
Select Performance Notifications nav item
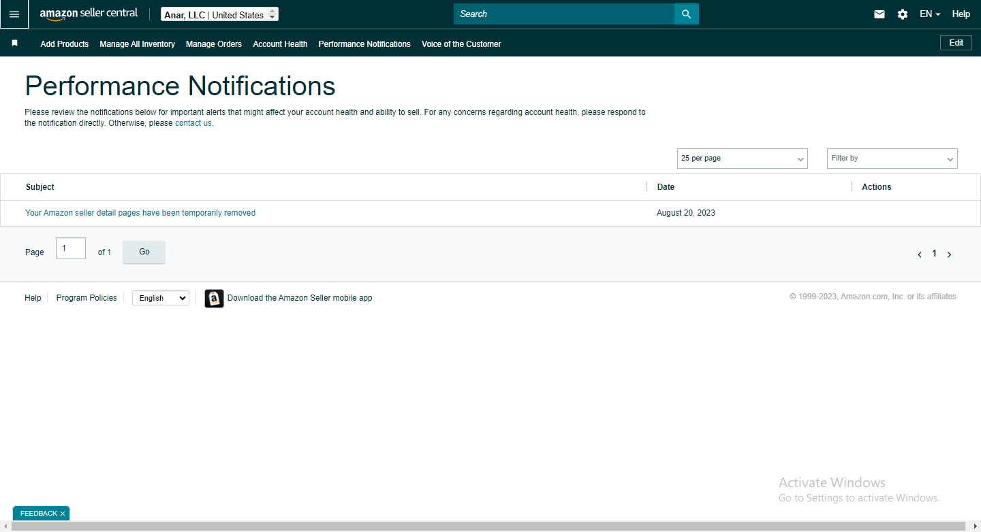pyautogui.click(x=364, y=44)
